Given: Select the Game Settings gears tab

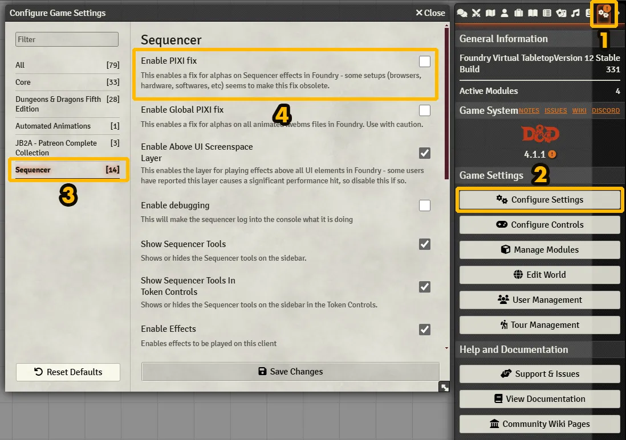Looking at the screenshot, I should click(x=604, y=14).
